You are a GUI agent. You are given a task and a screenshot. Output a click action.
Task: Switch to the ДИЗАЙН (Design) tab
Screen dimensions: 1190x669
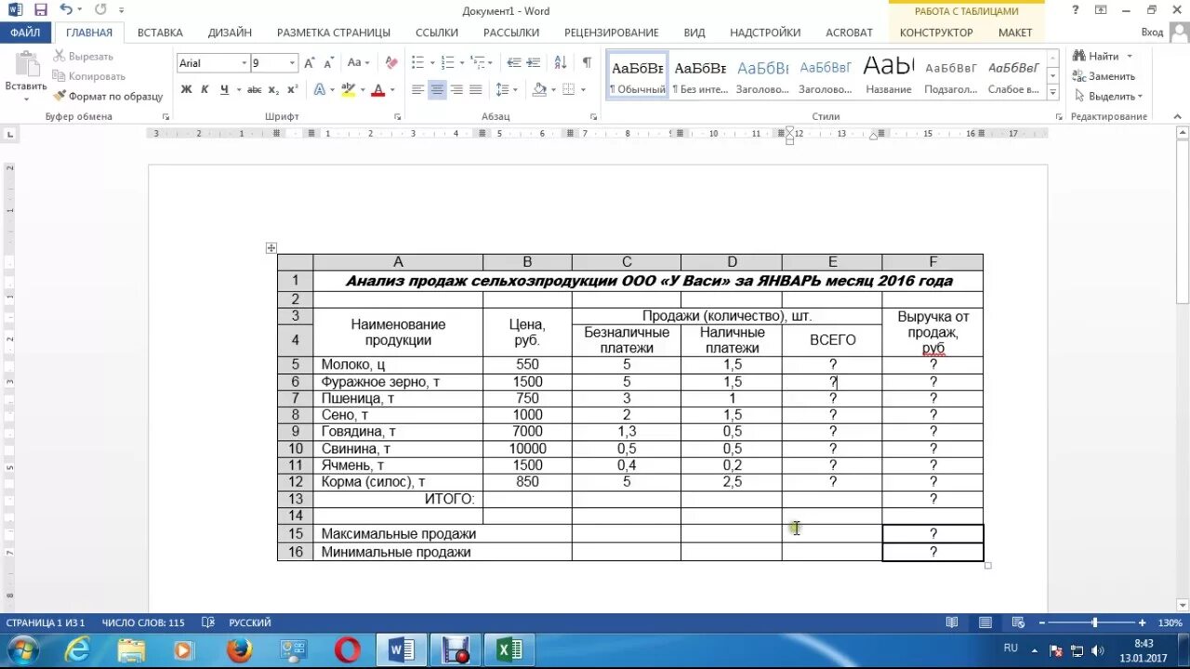pyautogui.click(x=230, y=32)
